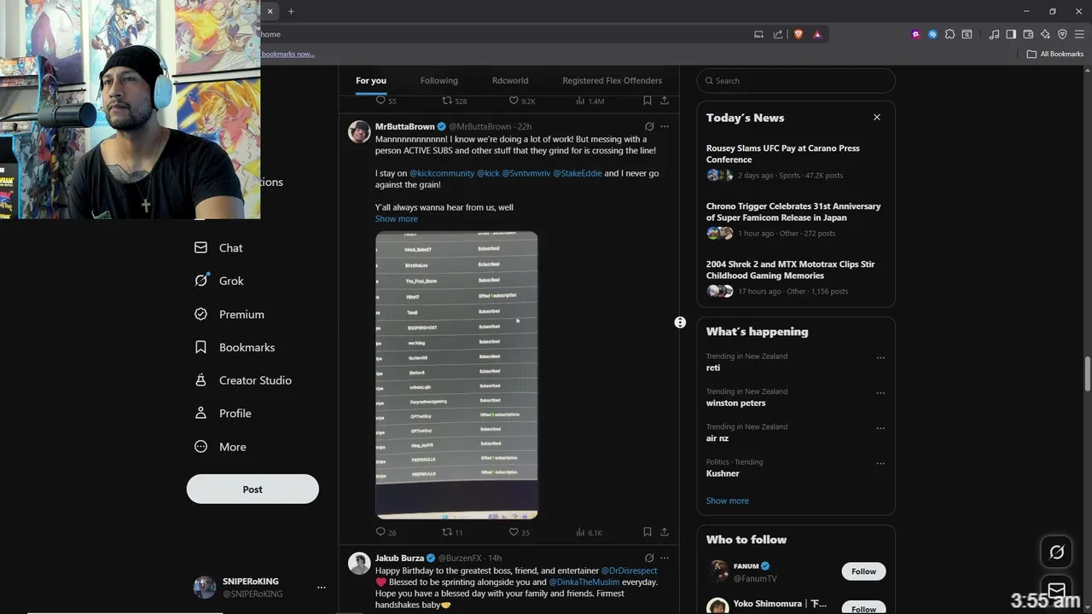Screen dimensions: 1092x614
Task: Open more options for reti trend
Action: point(880,358)
